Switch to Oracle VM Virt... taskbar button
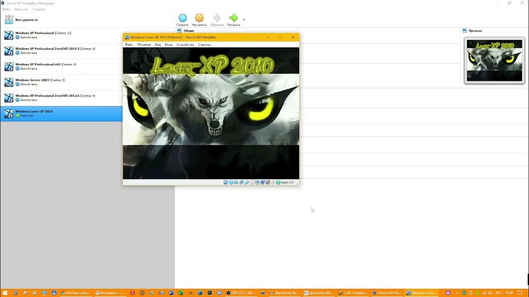529x297 pixels. [387, 293]
